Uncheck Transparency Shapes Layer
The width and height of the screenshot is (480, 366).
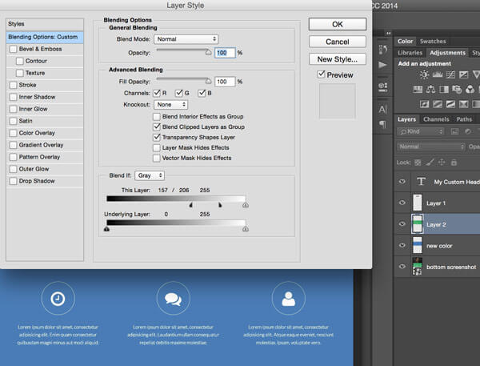click(x=157, y=137)
